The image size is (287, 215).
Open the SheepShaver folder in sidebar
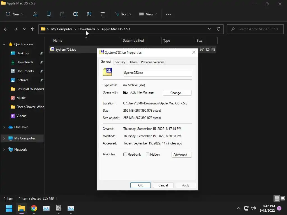(x=27, y=107)
